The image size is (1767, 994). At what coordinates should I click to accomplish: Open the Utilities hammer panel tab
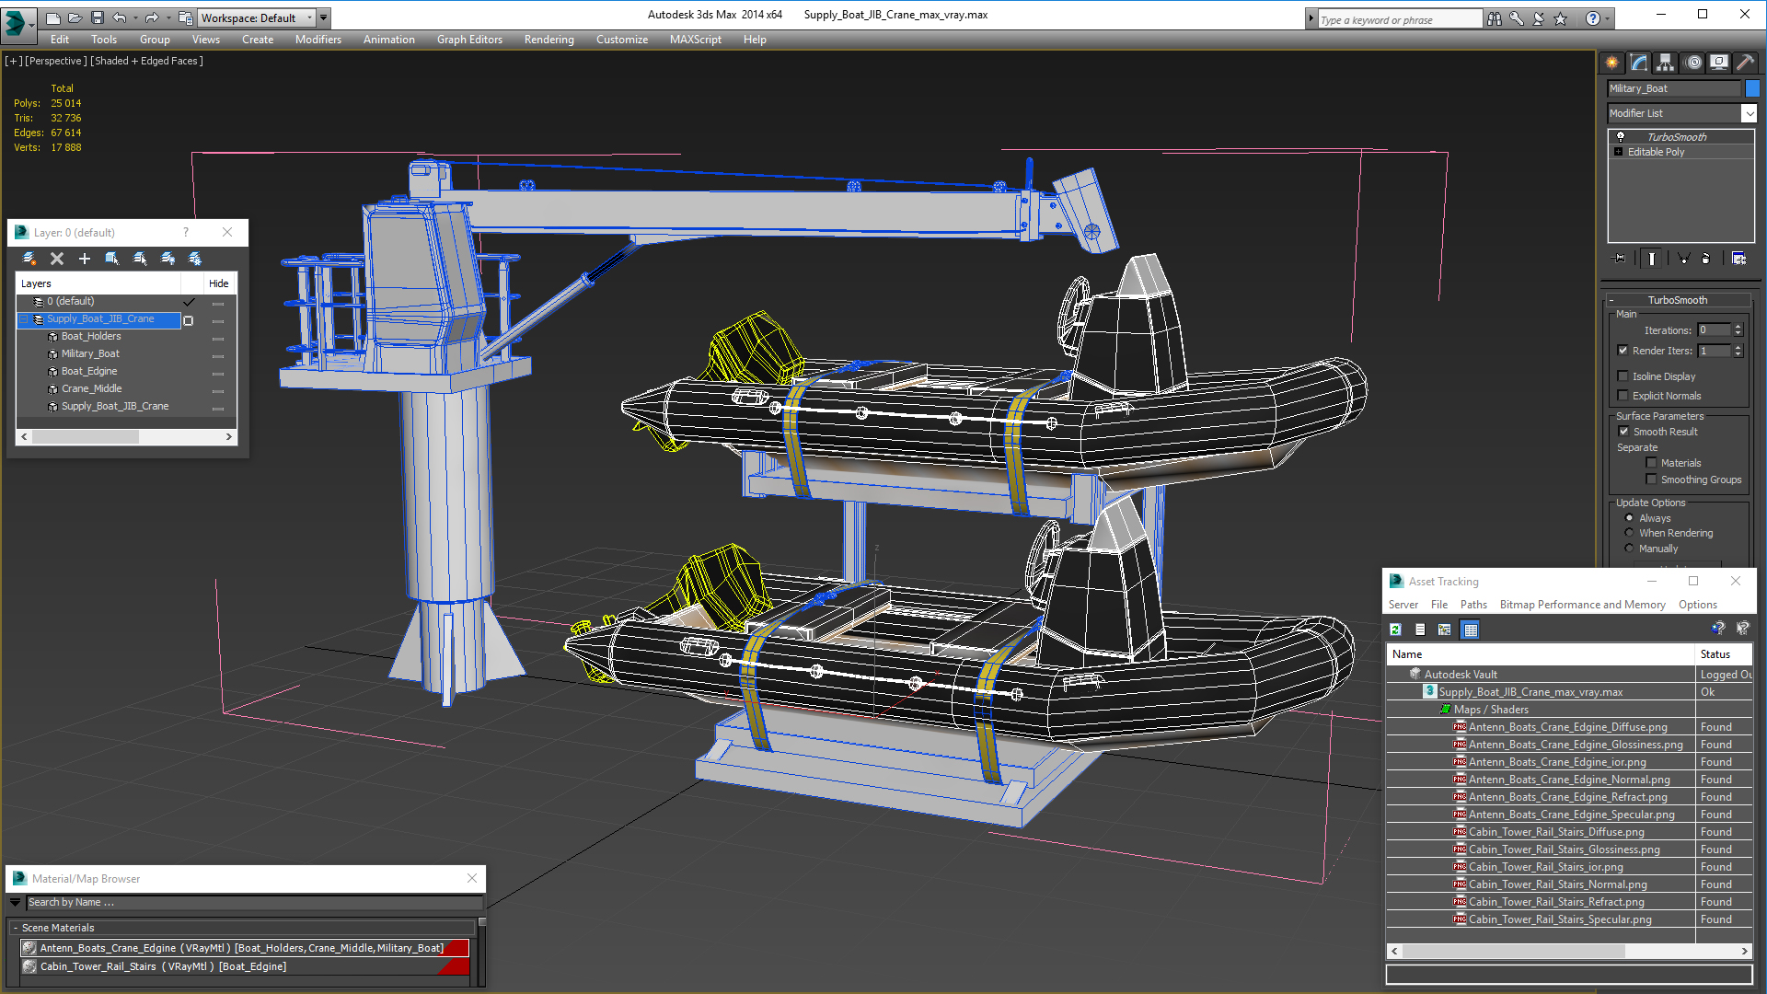tap(1745, 63)
